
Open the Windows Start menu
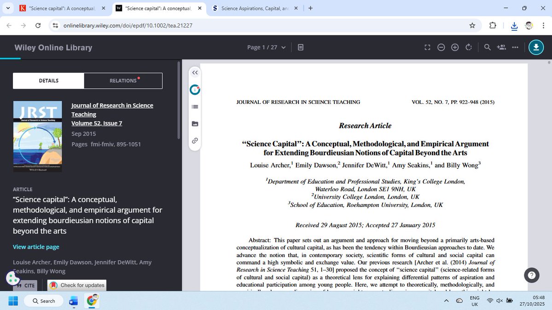13,301
